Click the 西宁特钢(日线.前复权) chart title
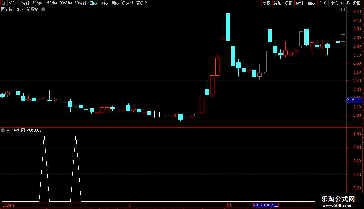The height and width of the screenshot is (209, 364). click(20, 9)
